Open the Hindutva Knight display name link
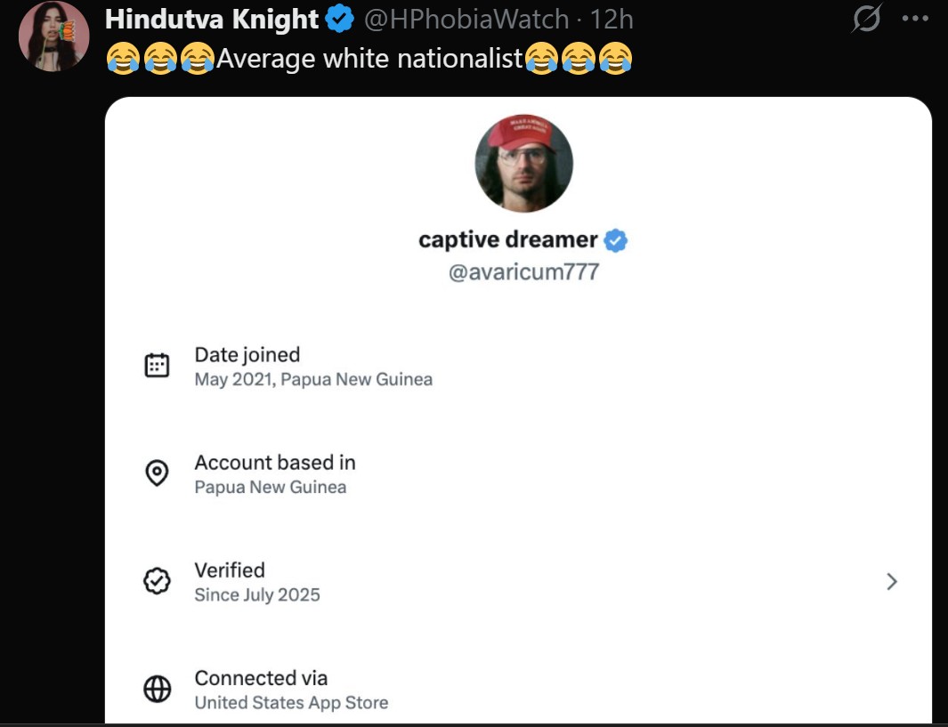The width and height of the screenshot is (948, 727). coord(212,19)
